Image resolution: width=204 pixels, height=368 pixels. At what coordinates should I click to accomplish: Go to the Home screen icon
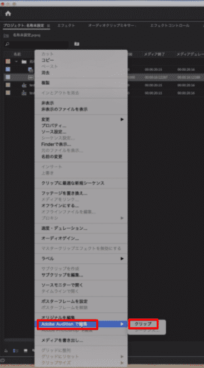(x=8, y=13)
